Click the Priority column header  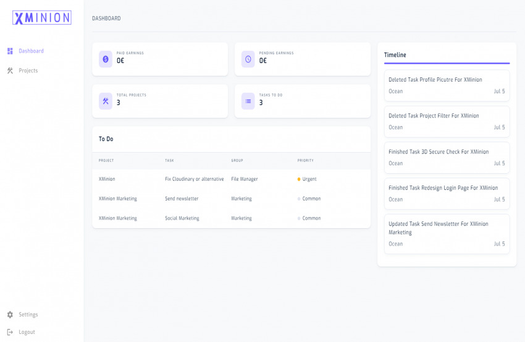[x=305, y=161]
